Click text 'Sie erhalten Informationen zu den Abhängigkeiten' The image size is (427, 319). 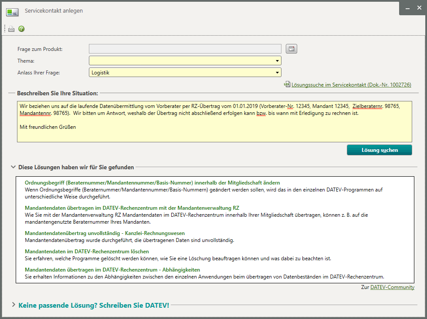click(x=83, y=277)
